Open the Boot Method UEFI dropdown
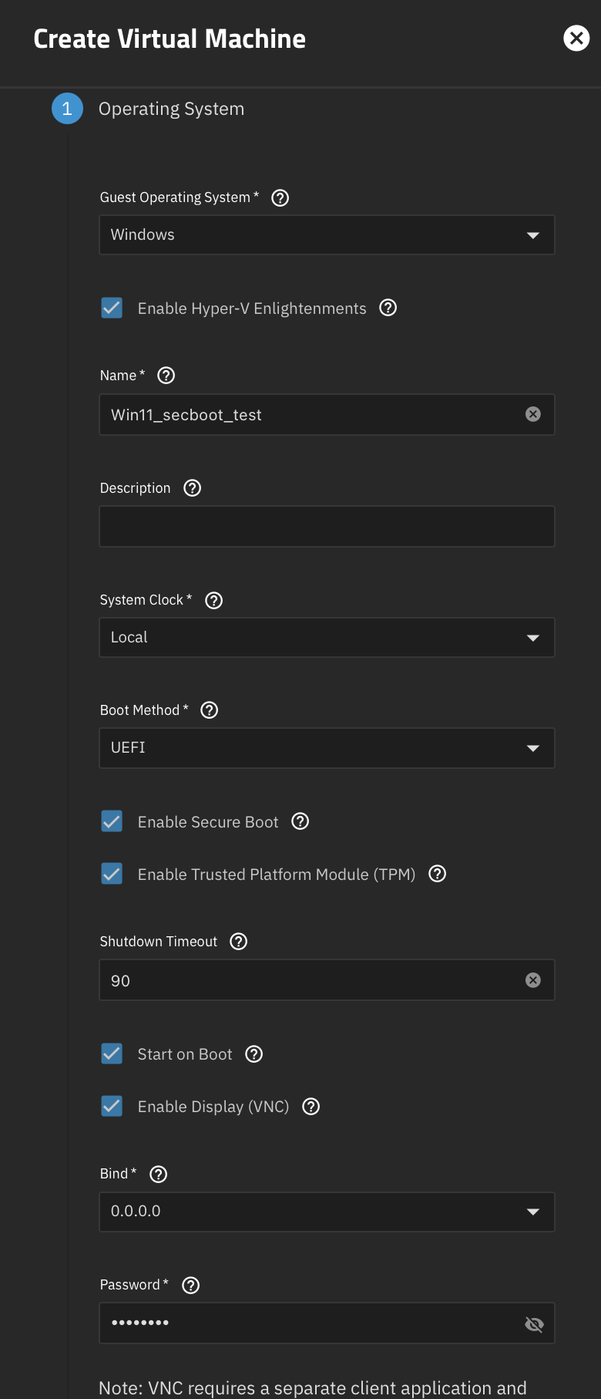The image size is (601, 1399). coord(327,748)
